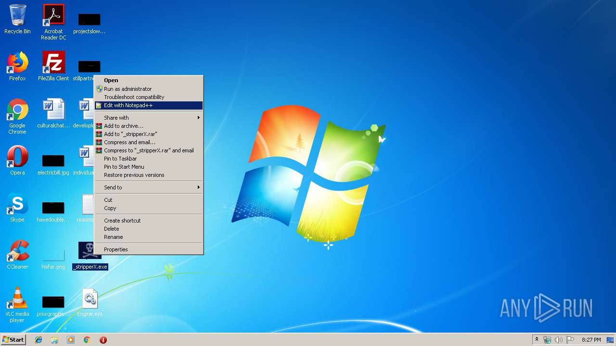Open Windows Explorer from taskbar
616x346 pixels.
pos(54,340)
